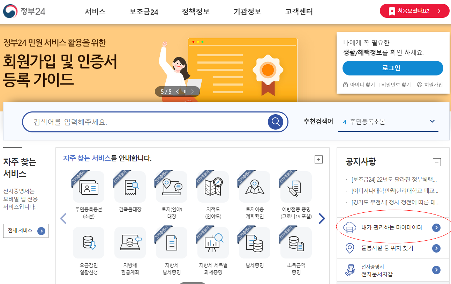Open the 납세증명 service icon
The width and height of the screenshot is (451, 284).
click(255, 243)
